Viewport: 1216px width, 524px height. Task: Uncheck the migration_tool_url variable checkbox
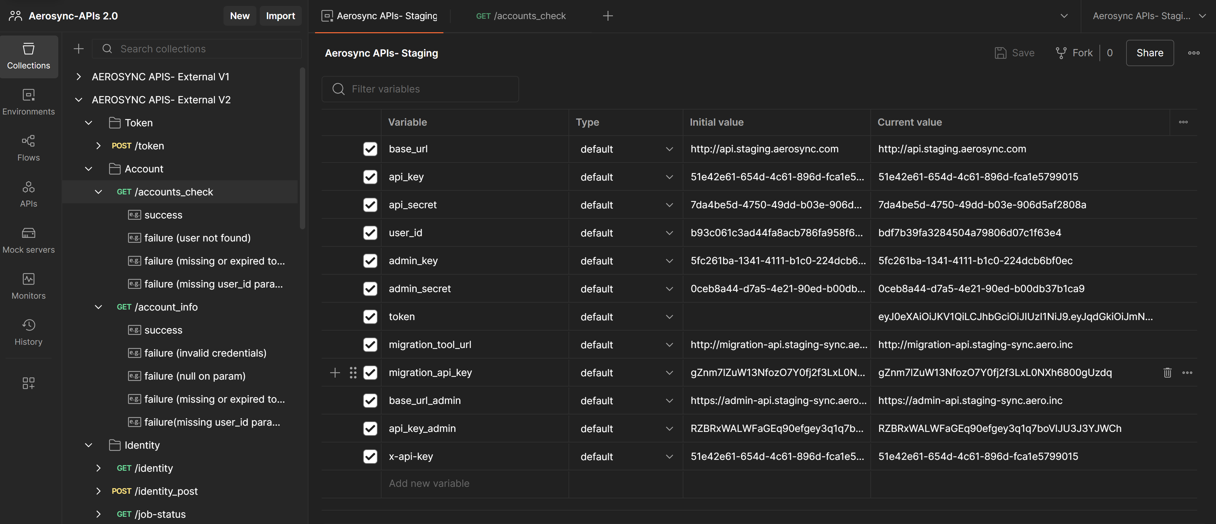370,345
